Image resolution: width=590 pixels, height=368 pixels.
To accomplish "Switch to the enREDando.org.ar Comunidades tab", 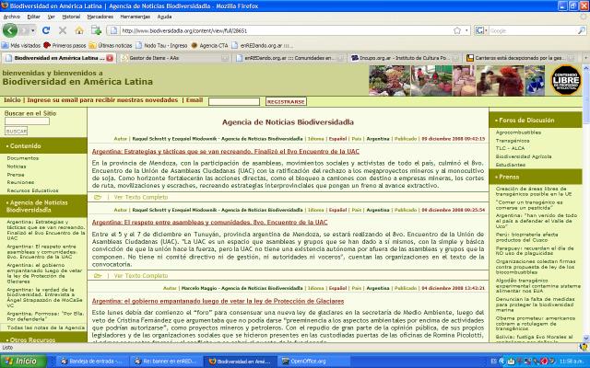I will click(289, 58).
